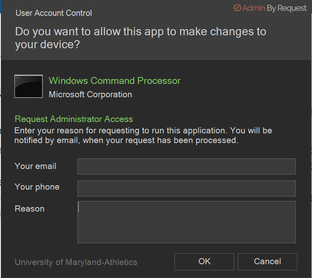Click the Request Administrator Access heading

pos(74,119)
